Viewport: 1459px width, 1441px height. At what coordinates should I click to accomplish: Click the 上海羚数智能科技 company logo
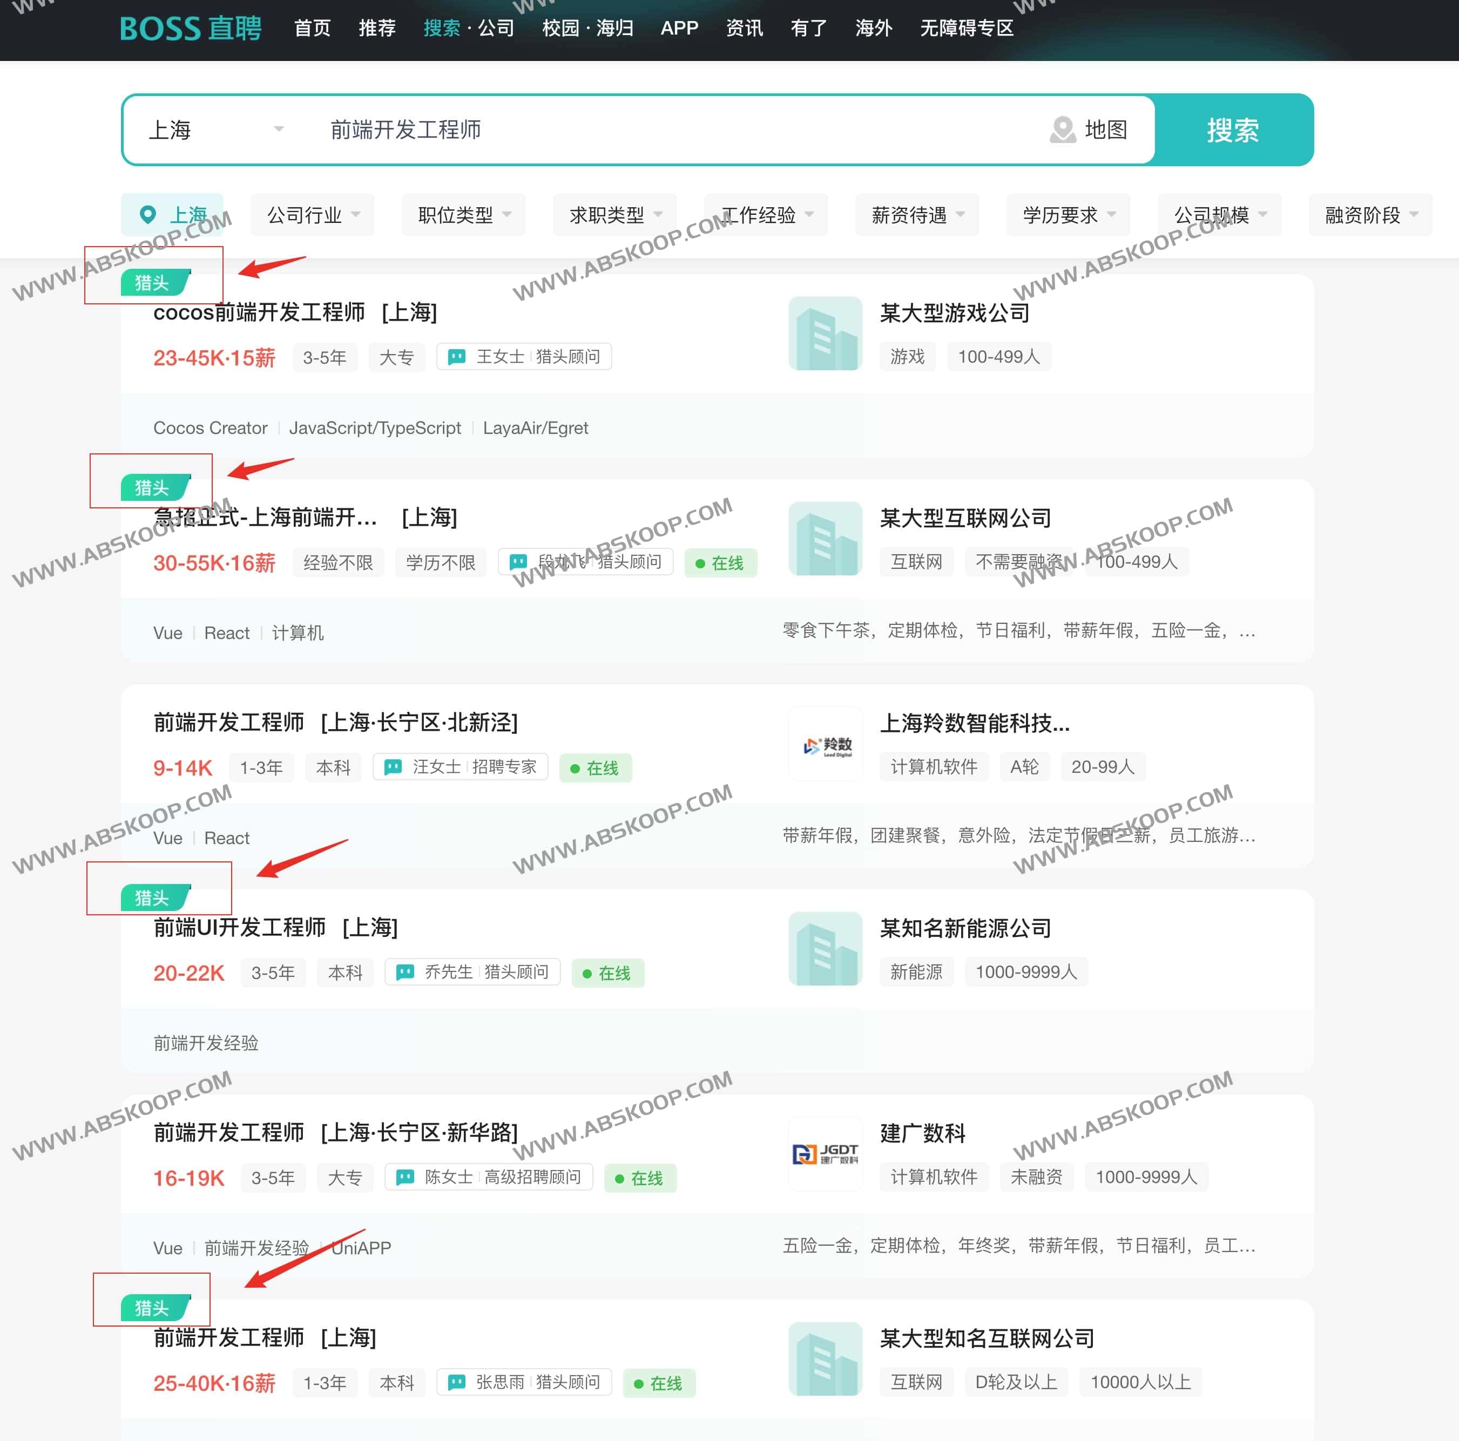tap(825, 744)
